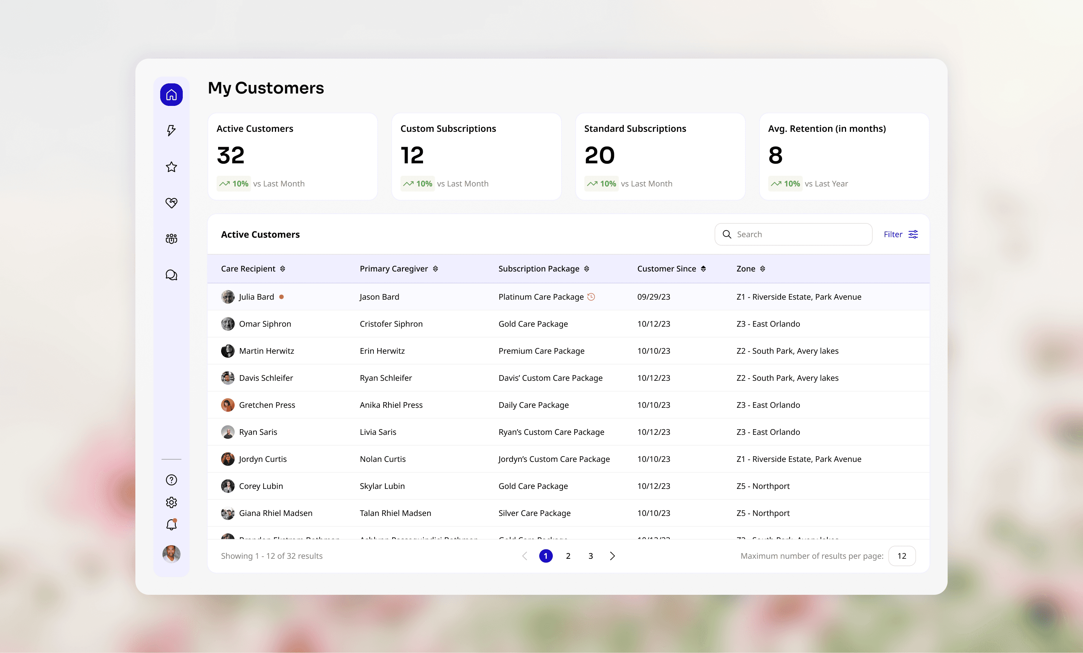This screenshot has height=653, width=1083.
Task: Click the next page arrow
Action: pos(613,556)
